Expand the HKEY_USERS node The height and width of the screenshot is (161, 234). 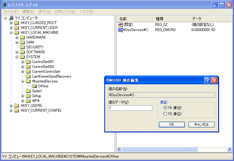pyautogui.click(x=11, y=106)
